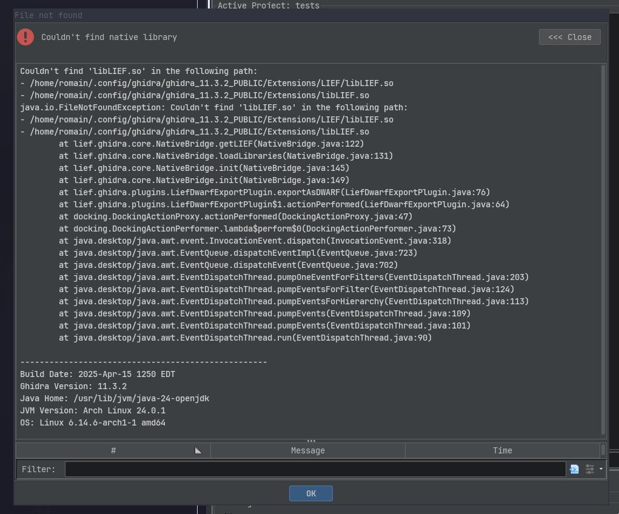The width and height of the screenshot is (619, 514).
Task: Click the 'OS: Linux 6.14.6-arch1-1 amd64' line
Action: [x=93, y=423]
